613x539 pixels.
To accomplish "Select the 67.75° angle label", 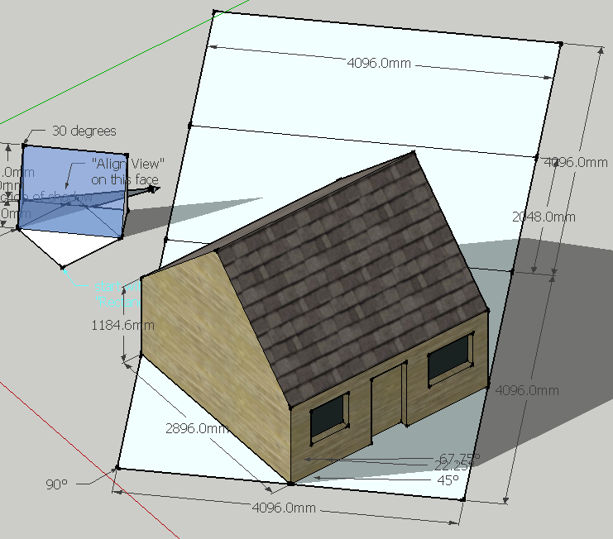I will point(457,457).
